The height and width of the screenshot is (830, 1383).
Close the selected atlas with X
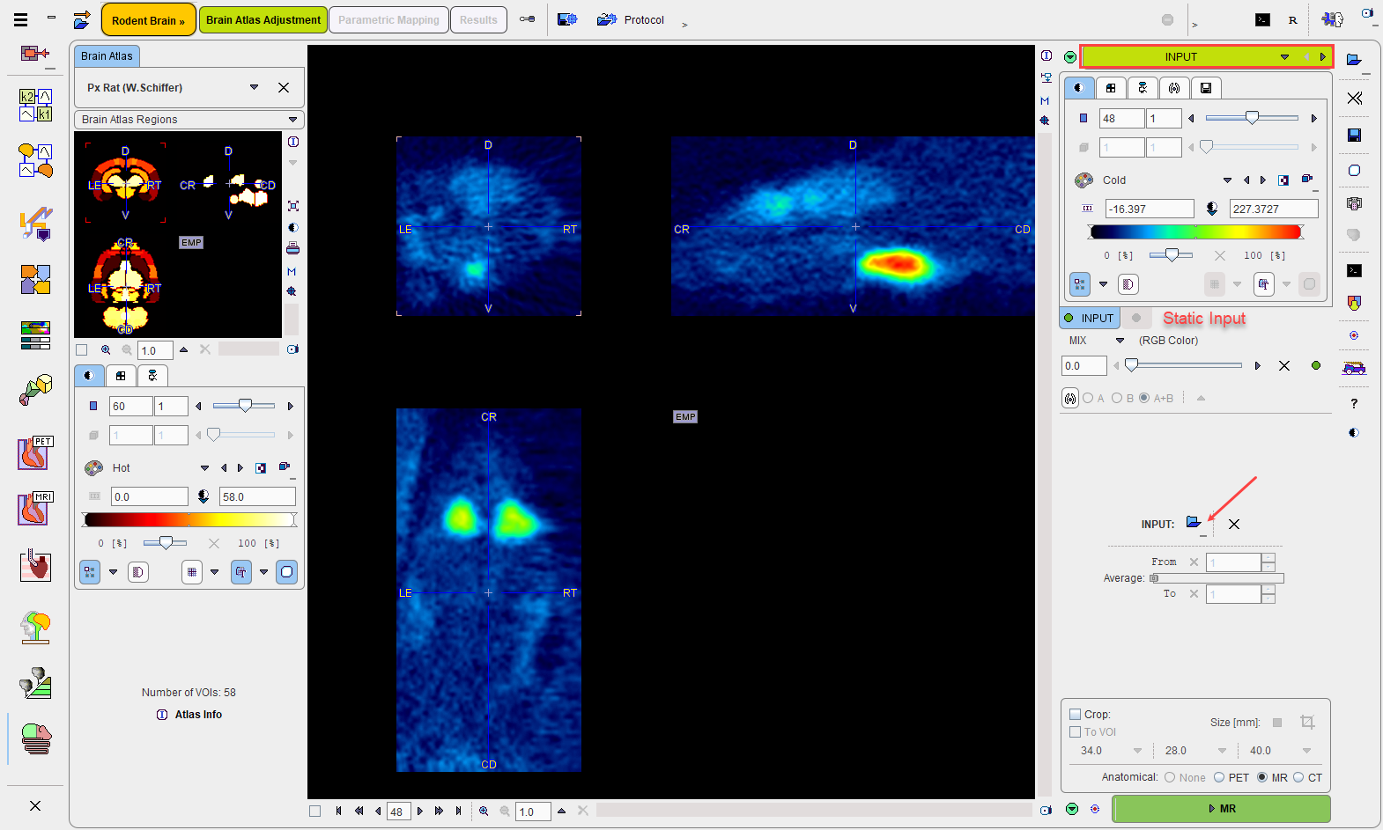pyautogui.click(x=284, y=87)
